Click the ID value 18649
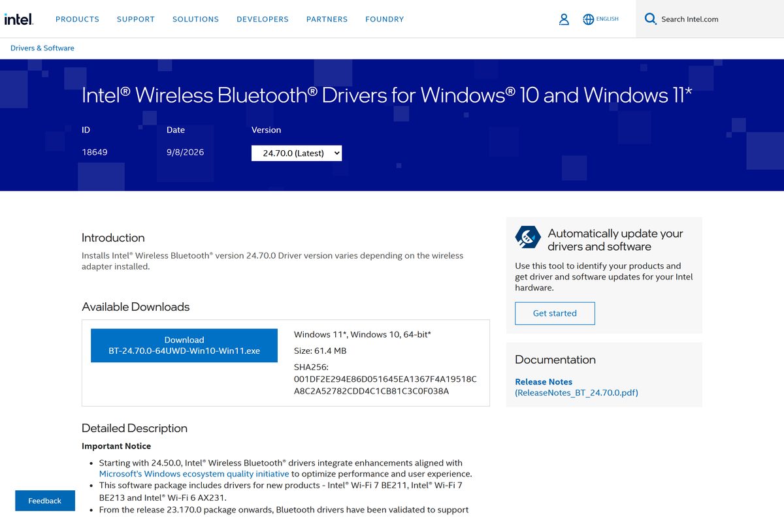The image size is (784, 517). pyautogui.click(x=95, y=152)
